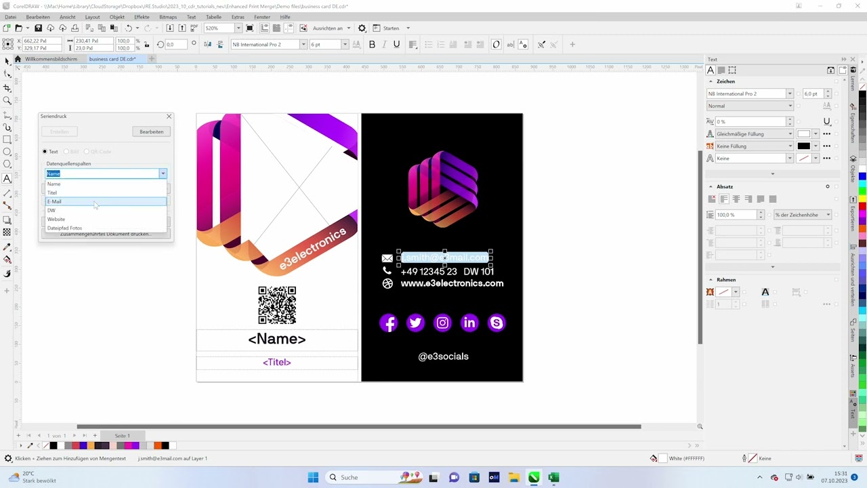Select the Zoom tool magnifier
The image size is (867, 488).
(x=7, y=100)
